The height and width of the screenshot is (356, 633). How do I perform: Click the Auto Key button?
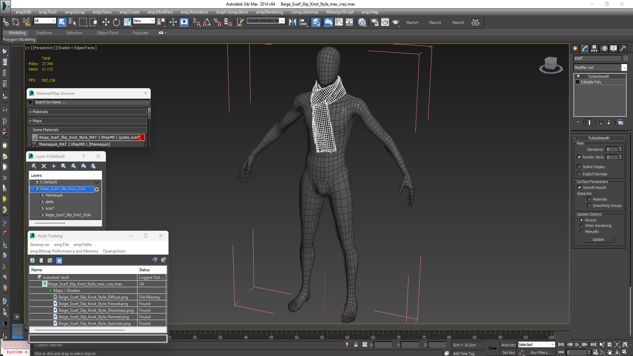pyautogui.click(x=508, y=345)
